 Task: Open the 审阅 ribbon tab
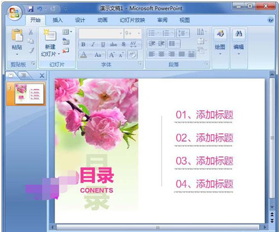(x=162, y=20)
